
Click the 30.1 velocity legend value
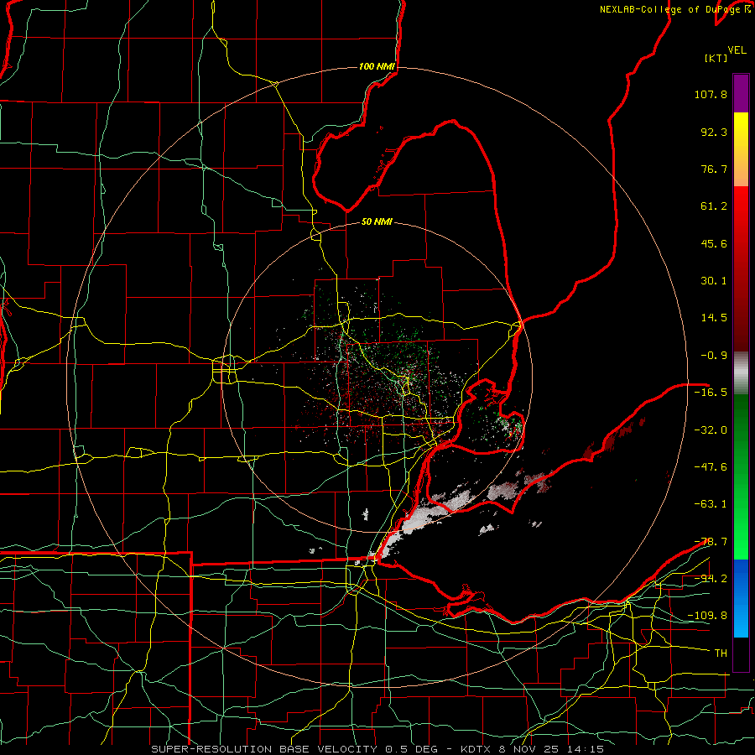[x=714, y=281]
